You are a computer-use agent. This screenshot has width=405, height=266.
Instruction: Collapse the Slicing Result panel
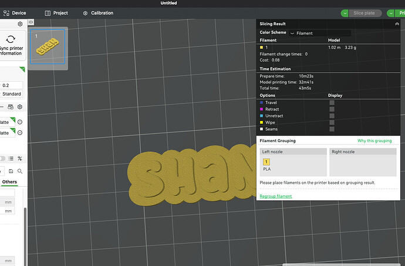click(397, 24)
